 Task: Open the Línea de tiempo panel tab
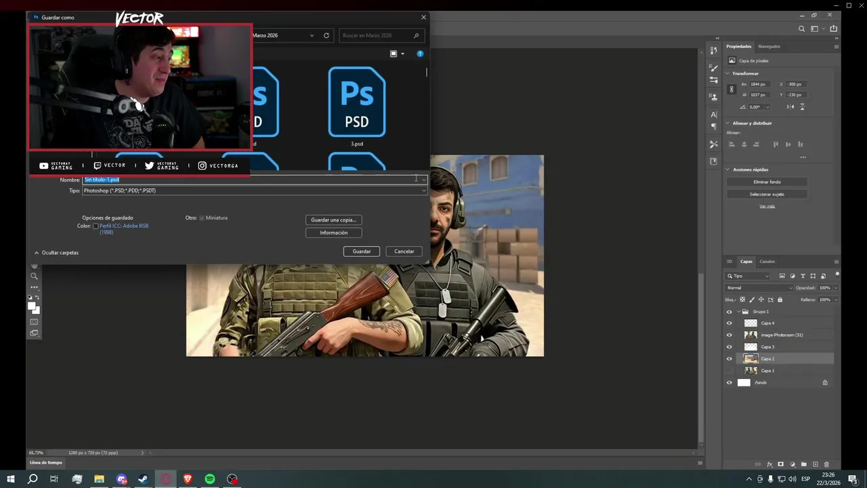45,462
